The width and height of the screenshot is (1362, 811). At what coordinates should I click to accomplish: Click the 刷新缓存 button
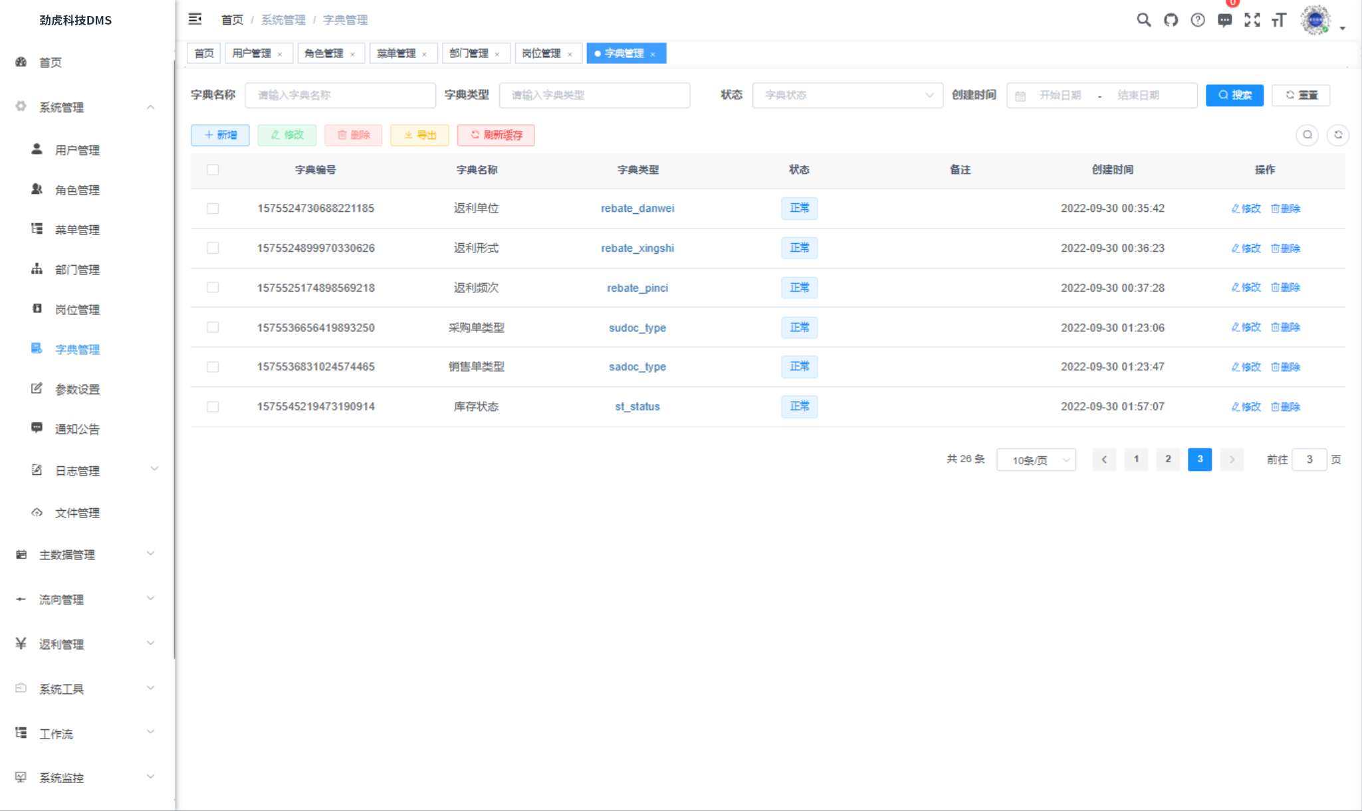coord(496,135)
